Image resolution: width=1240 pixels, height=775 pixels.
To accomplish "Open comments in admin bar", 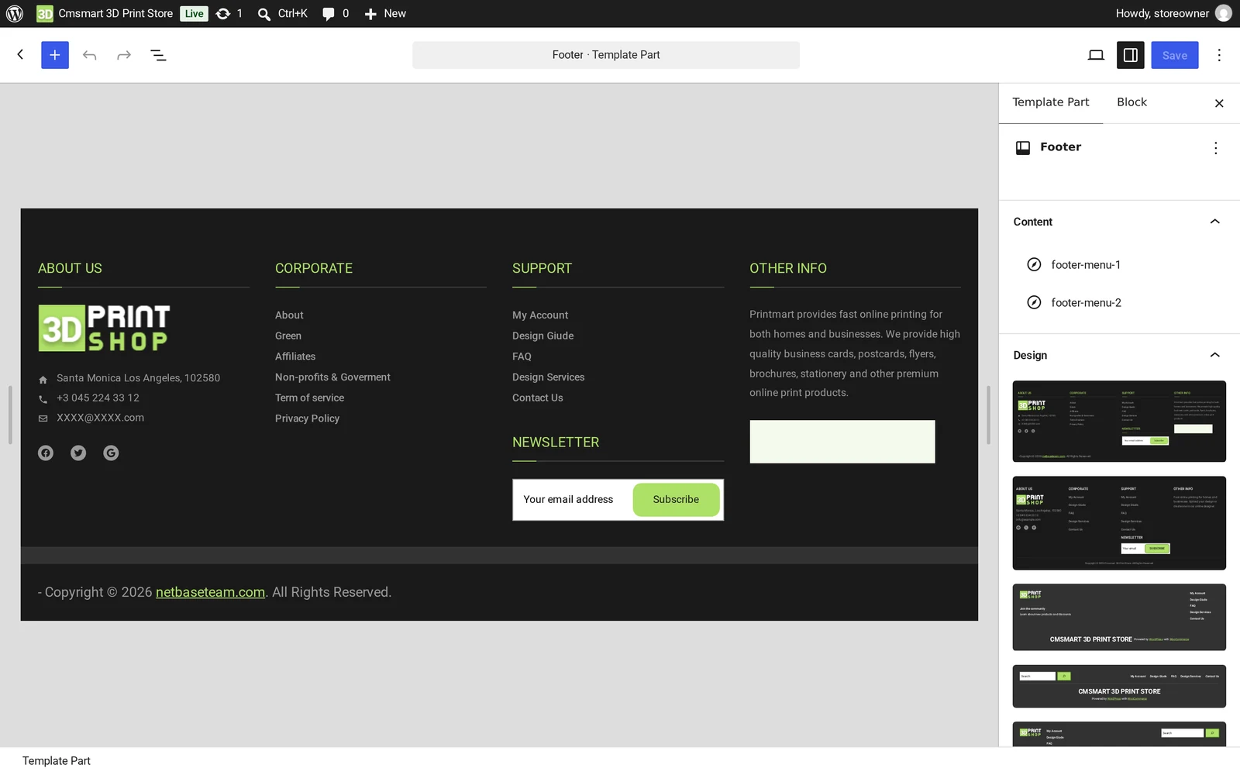I will pos(336,13).
